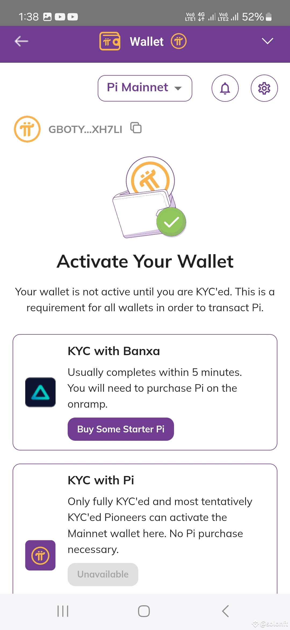This screenshot has width=290, height=630.
Task: Tap the grayed-out Unavailable button
Action: click(x=103, y=574)
